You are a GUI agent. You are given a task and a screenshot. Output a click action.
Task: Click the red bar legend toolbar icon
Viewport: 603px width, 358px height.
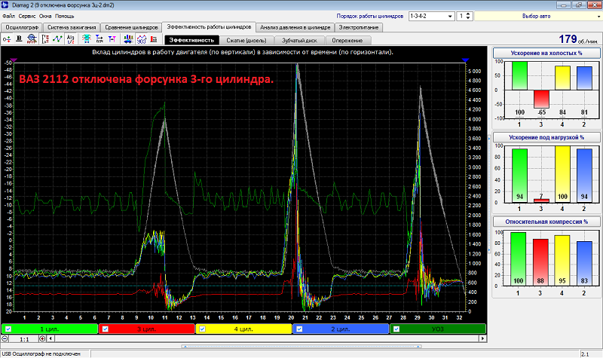(154, 39)
